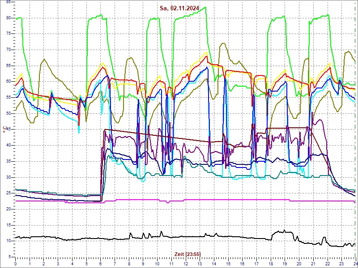The image size is (358, 268).
Task: Click the 60 temperature axis value
Action: tap(8, 82)
